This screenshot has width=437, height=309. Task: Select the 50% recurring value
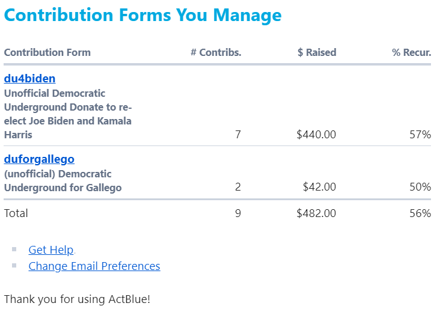[x=420, y=187]
